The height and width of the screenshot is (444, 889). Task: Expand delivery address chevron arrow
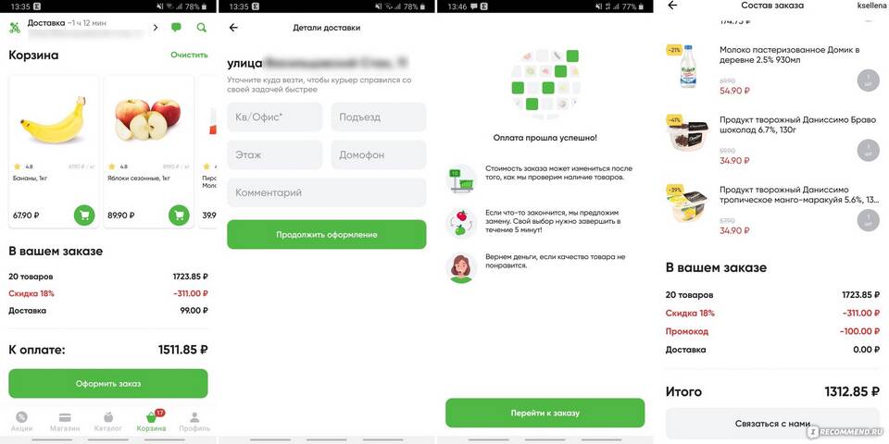coord(156,27)
